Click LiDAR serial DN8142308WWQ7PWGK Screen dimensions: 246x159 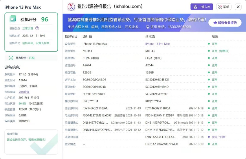[161, 144]
